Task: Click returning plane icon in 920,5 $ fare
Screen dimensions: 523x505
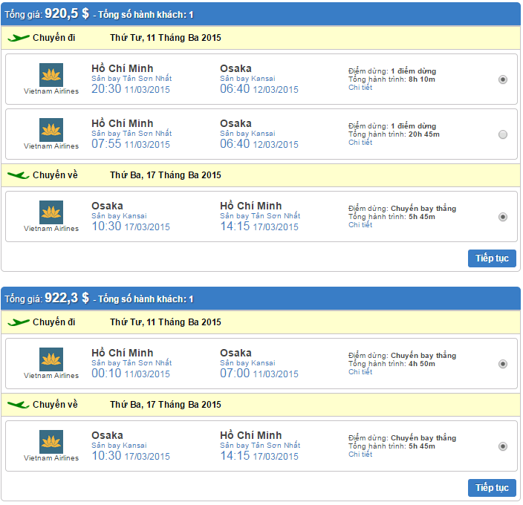Action: click(x=19, y=175)
